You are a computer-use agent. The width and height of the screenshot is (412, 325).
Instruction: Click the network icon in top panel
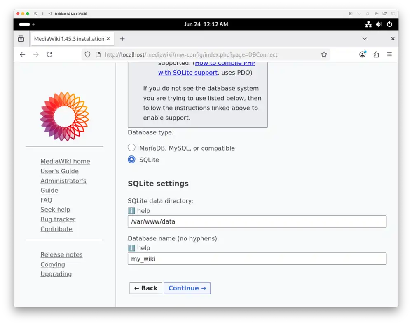pos(368,24)
